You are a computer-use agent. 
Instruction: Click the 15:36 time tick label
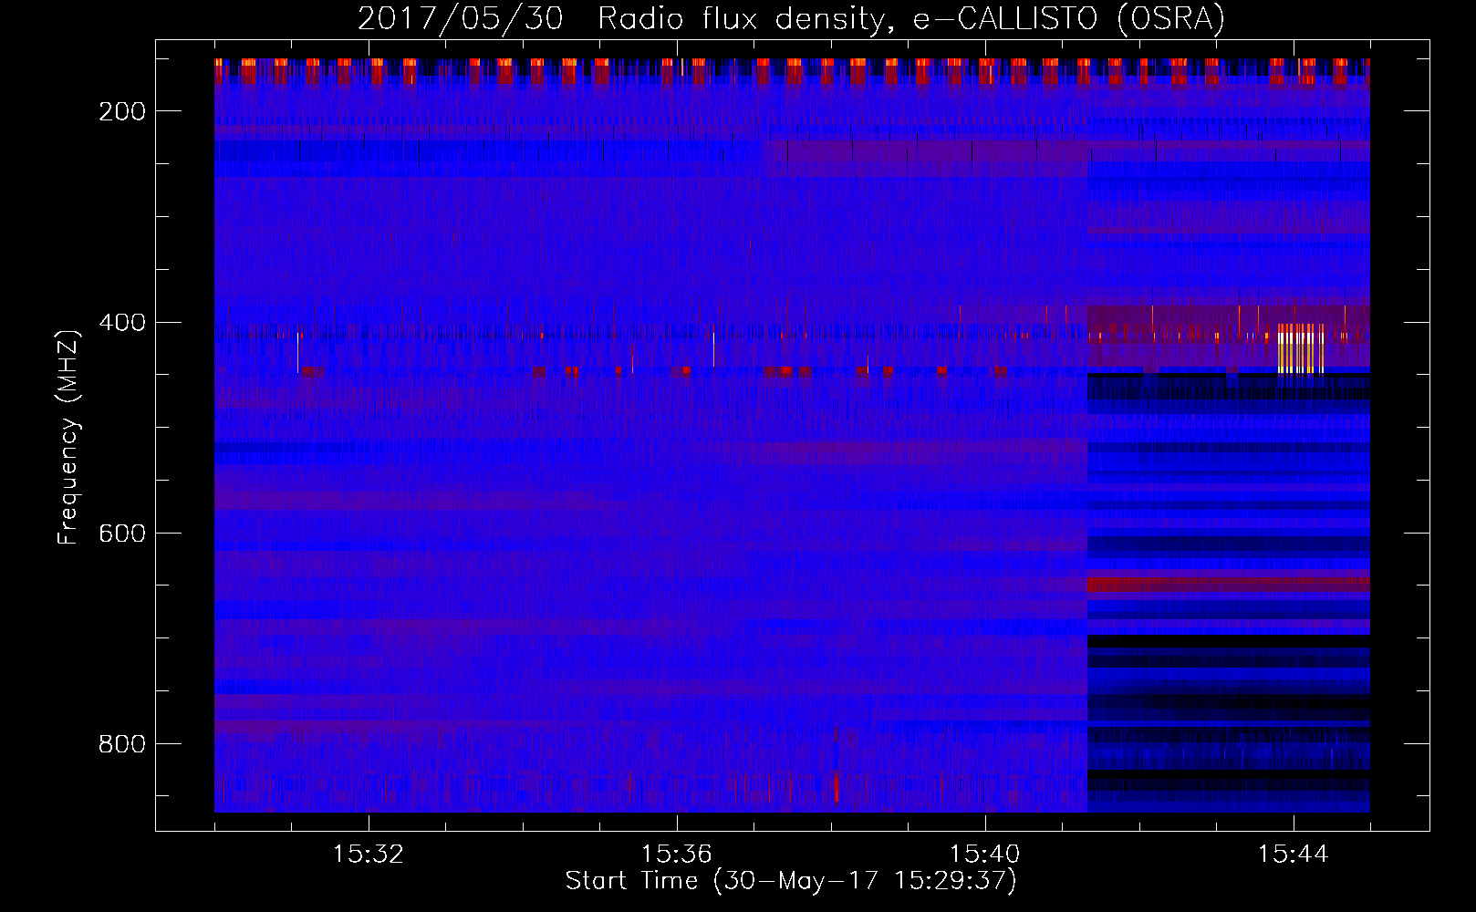point(677,855)
